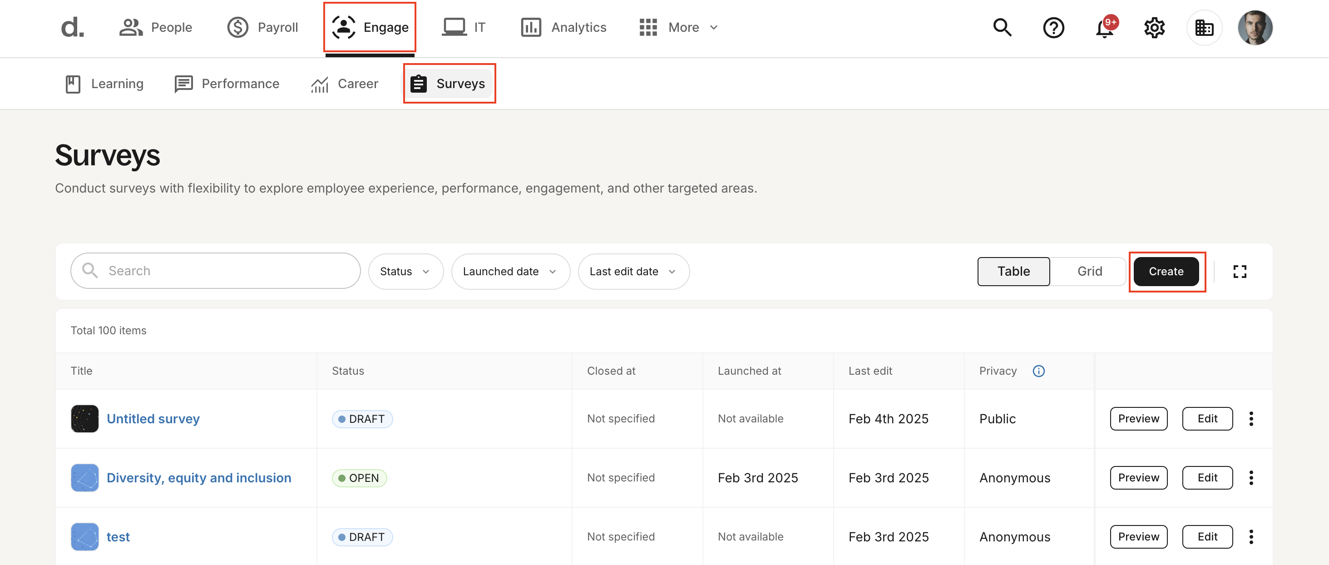Open the notifications bell
1329x565 pixels.
click(1104, 28)
